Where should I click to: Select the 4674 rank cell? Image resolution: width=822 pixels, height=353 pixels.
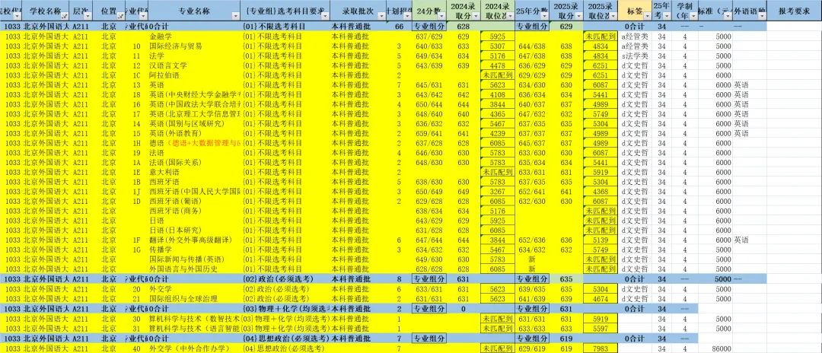tap(601, 298)
